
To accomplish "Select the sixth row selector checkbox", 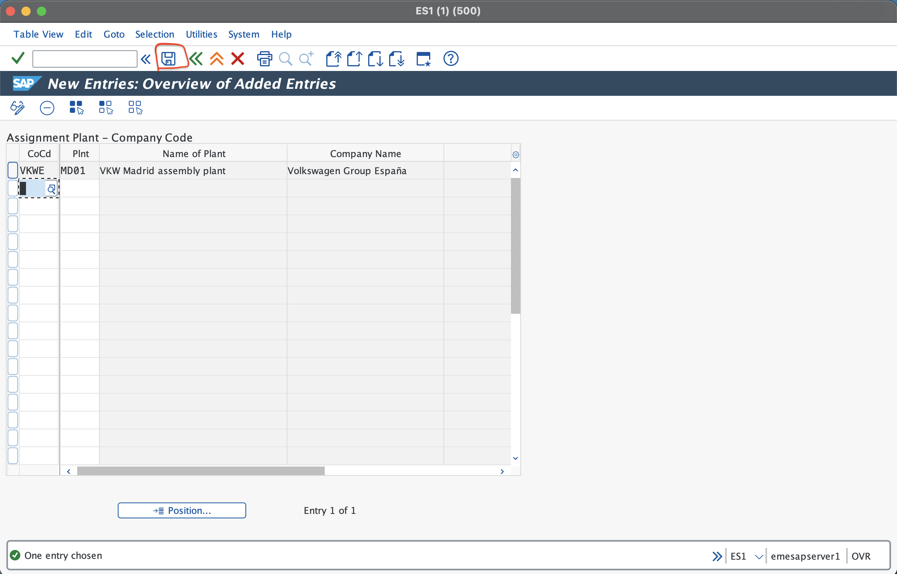I will (x=13, y=260).
